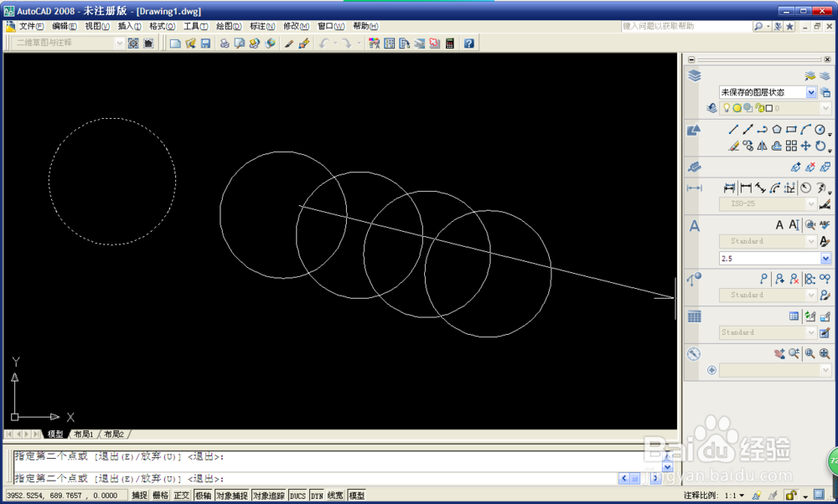Activate the Rotate tool
The height and width of the screenshot is (504, 838).
[x=820, y=146]
